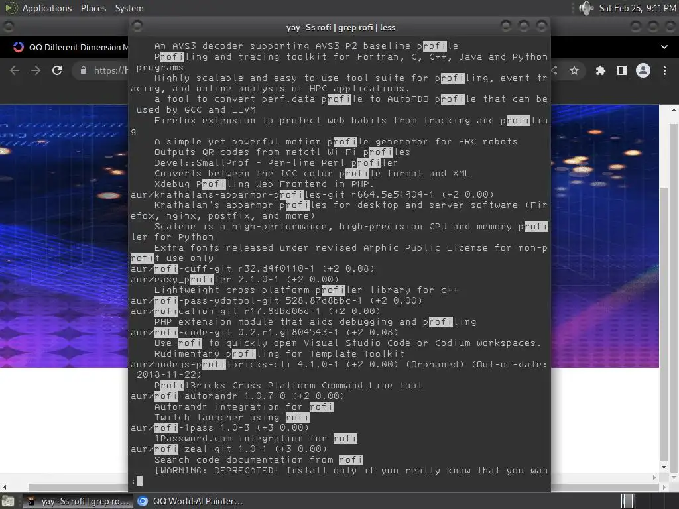Click the less prompt cursor at bottom
This screenshot has height=509, width=679.
[139, 481]
